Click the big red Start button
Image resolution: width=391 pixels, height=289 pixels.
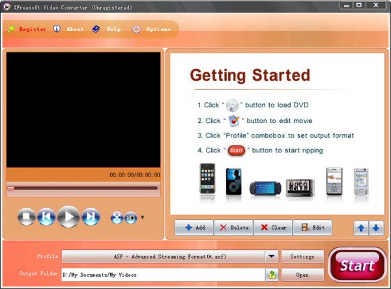pyautogui.click(x=357, y=264)
